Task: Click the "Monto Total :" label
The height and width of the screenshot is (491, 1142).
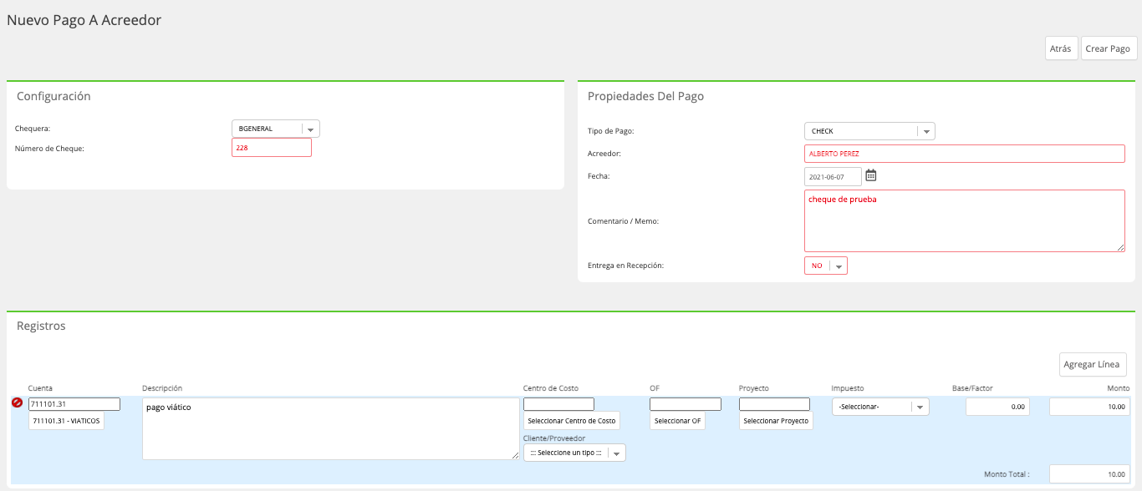Action: (1007, 474)
